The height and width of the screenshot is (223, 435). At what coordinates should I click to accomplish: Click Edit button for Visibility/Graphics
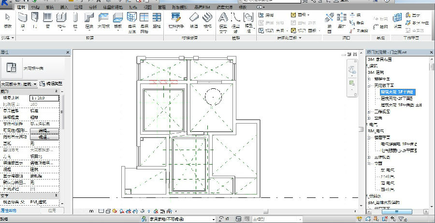(x=44, y=131)
